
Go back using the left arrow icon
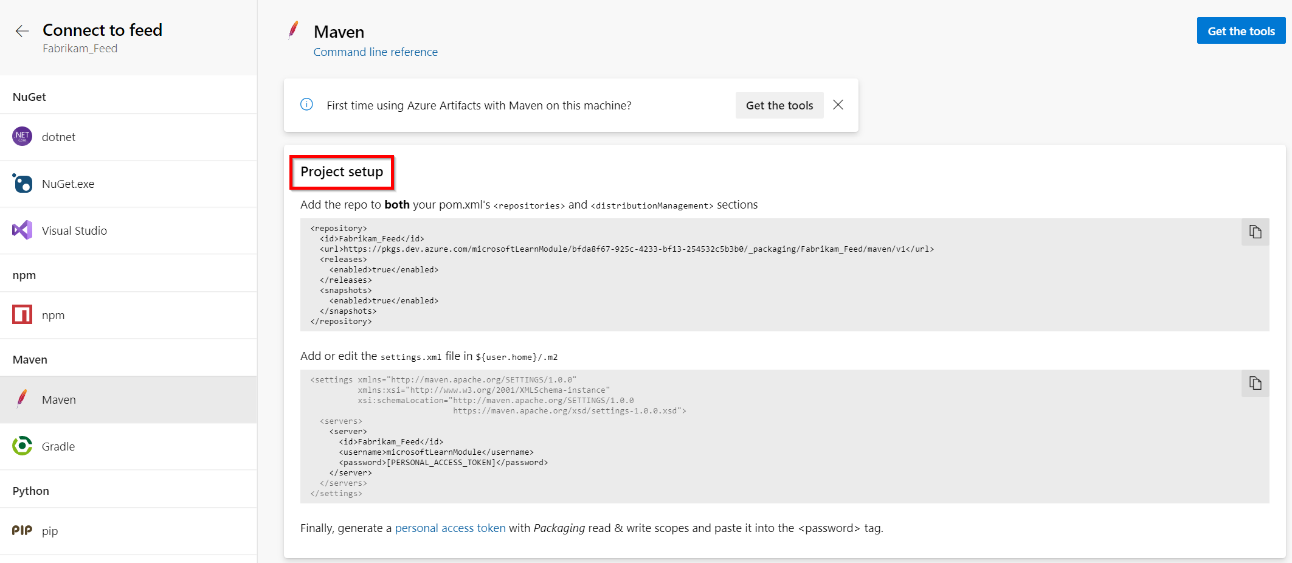point(22,31)
